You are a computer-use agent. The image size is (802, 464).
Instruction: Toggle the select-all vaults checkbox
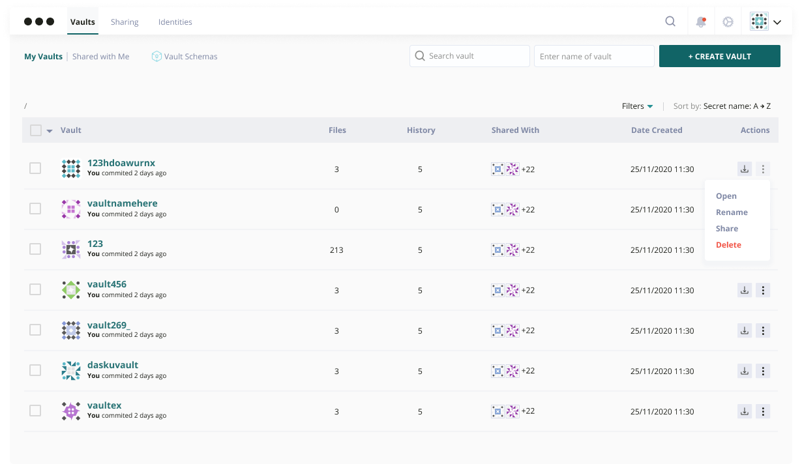tap(36, 130)
